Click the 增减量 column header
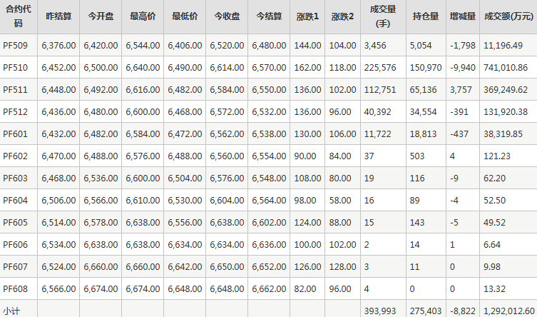This screenshot has height=317, width=537. (x=463, y=16)
